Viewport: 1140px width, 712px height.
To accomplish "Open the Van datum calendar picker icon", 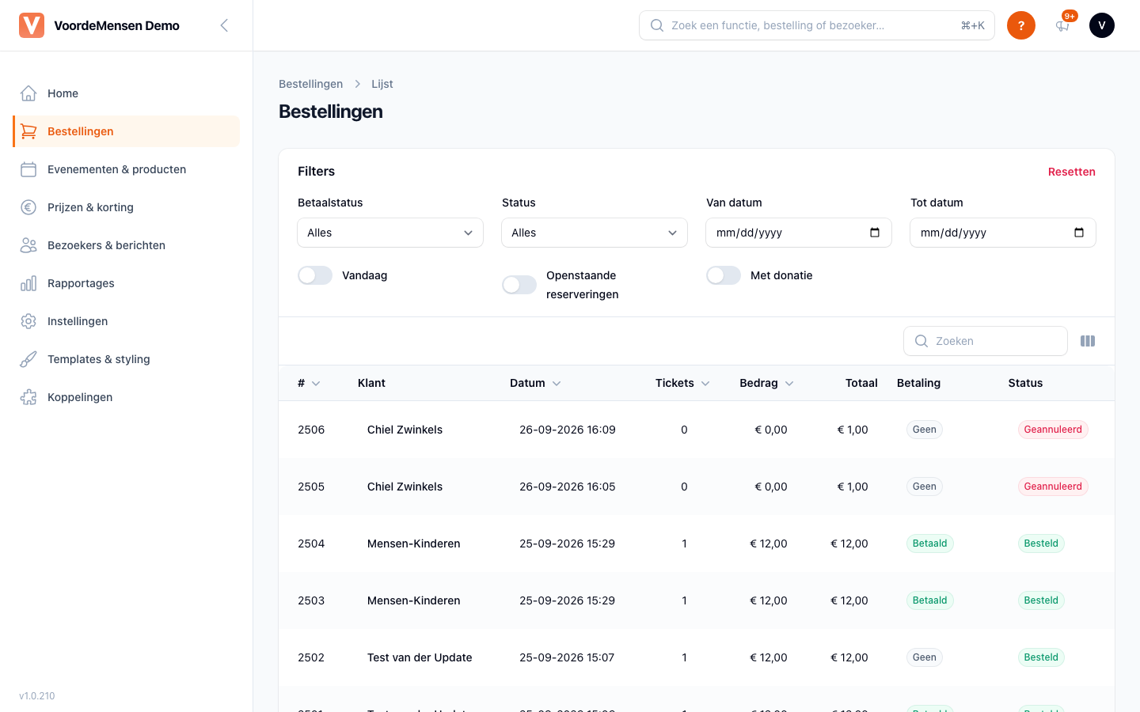I will (875, 233).
